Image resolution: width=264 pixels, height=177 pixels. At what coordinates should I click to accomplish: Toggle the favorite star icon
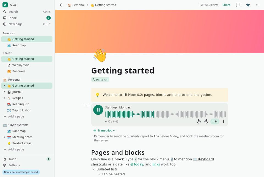[248, 5]
